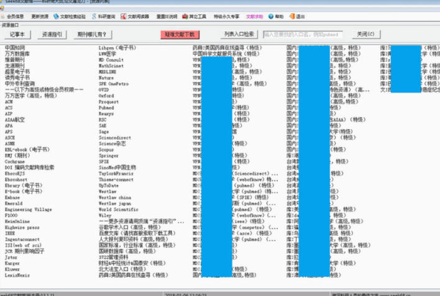Select 特级永久专享 from the menu bar
Screen dimensions: 440x296
point(226,17)
